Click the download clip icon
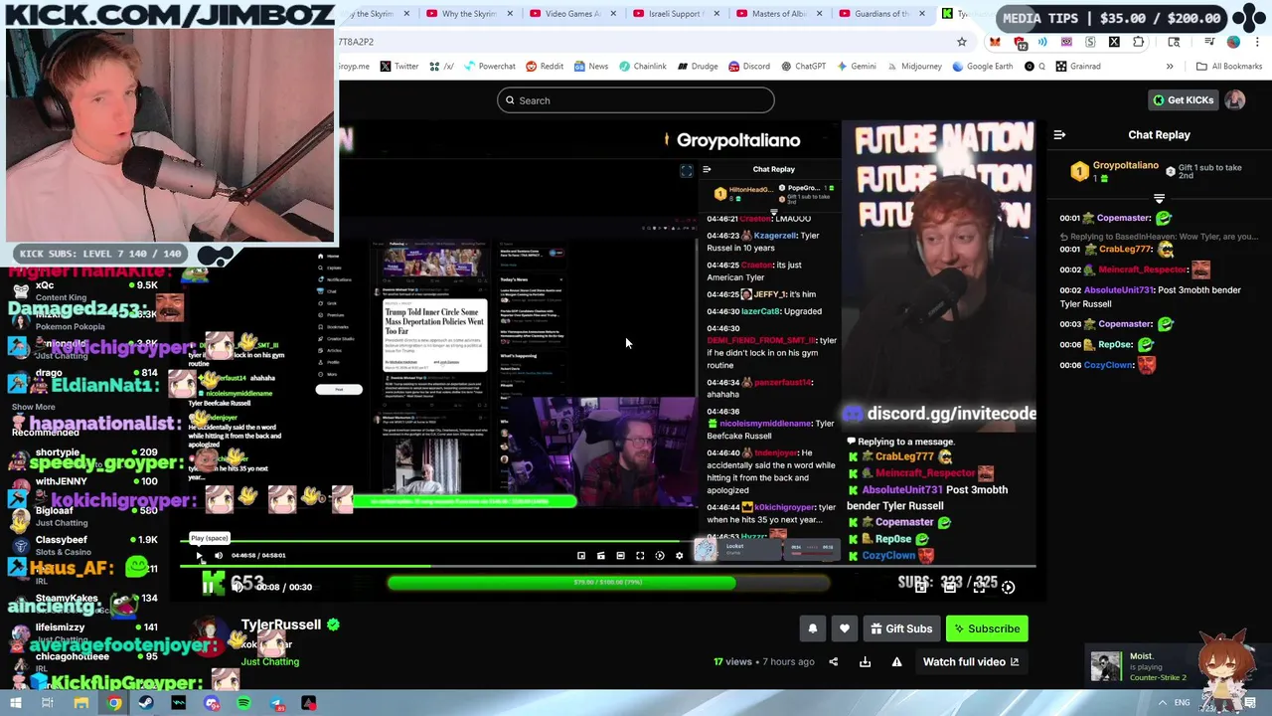The image size is (1272, 716). (865, 662)
